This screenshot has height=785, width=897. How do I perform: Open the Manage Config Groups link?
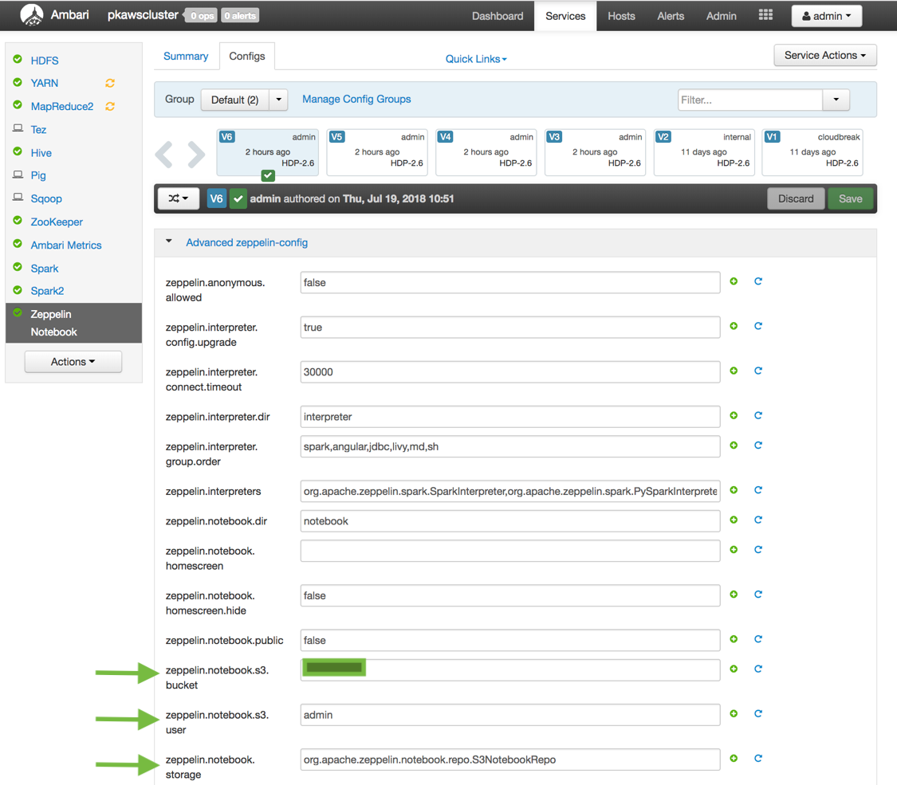pos(356,99)
